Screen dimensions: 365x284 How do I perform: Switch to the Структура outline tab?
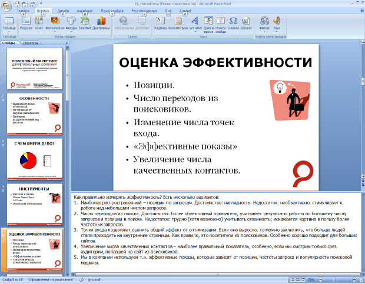coord(31,43)
